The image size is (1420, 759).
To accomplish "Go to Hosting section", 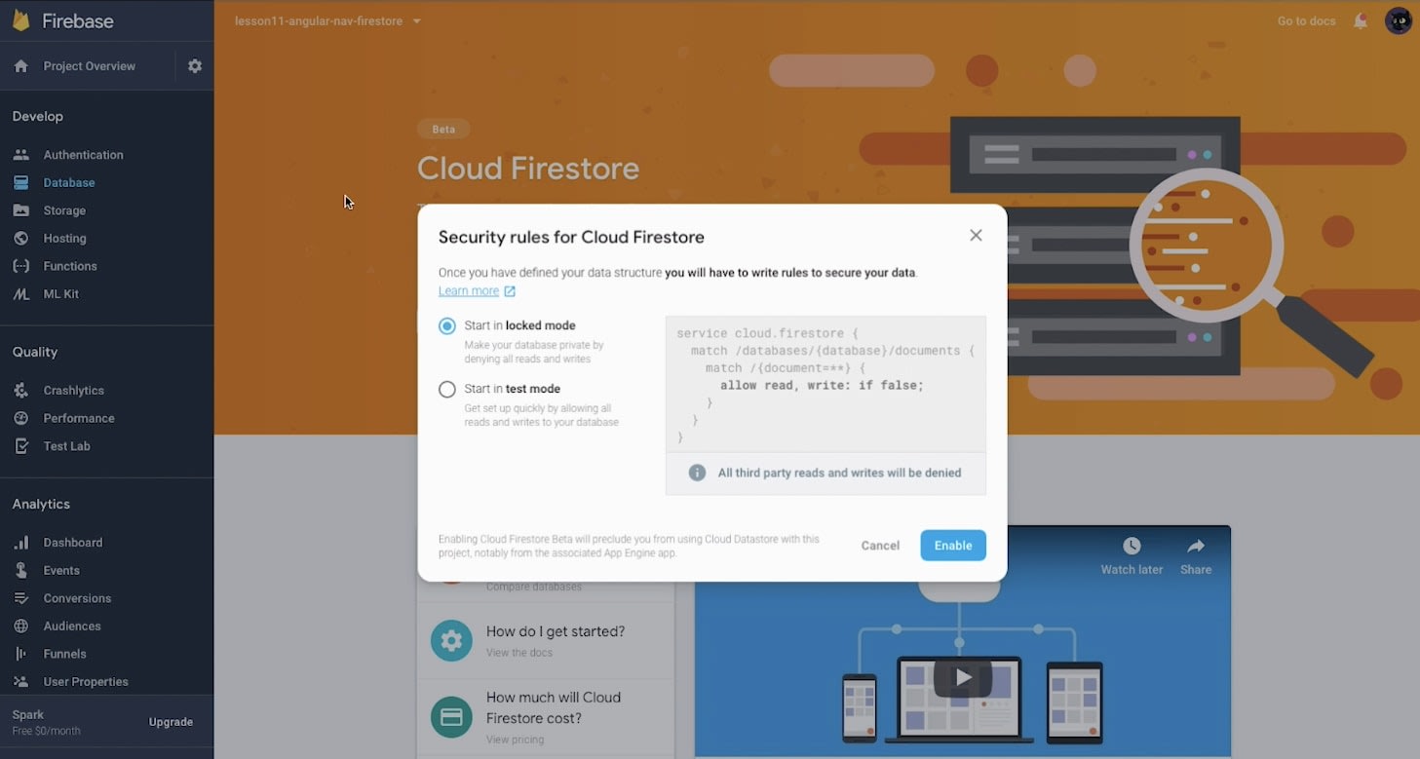I will coord(64,238).
